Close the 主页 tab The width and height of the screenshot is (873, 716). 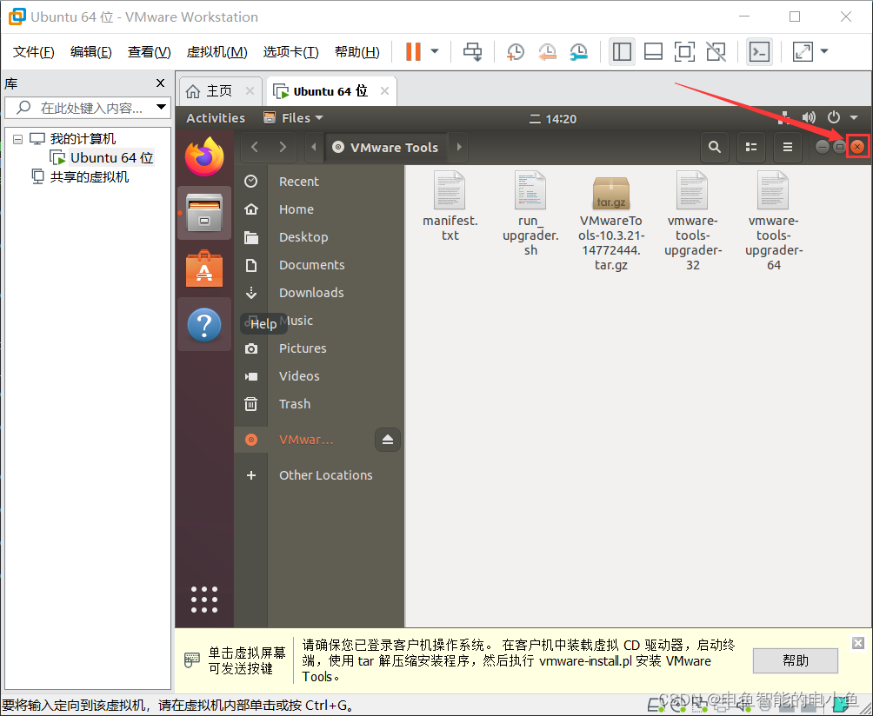click(250, 90)
